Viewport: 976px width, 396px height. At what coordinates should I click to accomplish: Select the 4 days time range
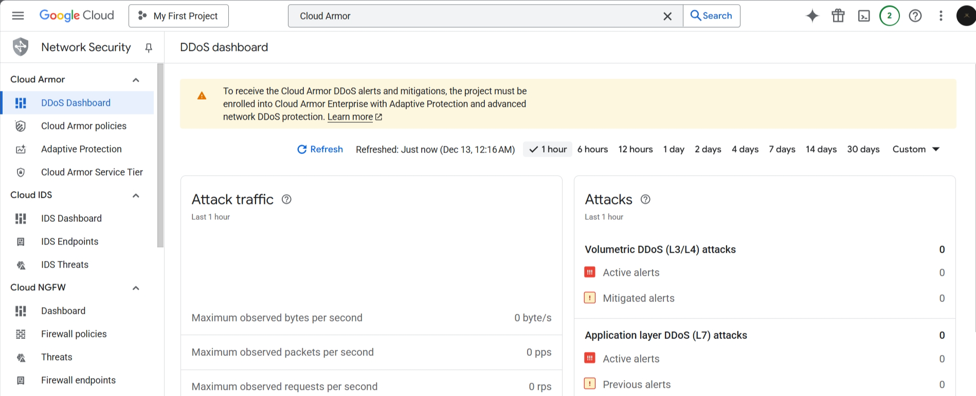[745, 149]
